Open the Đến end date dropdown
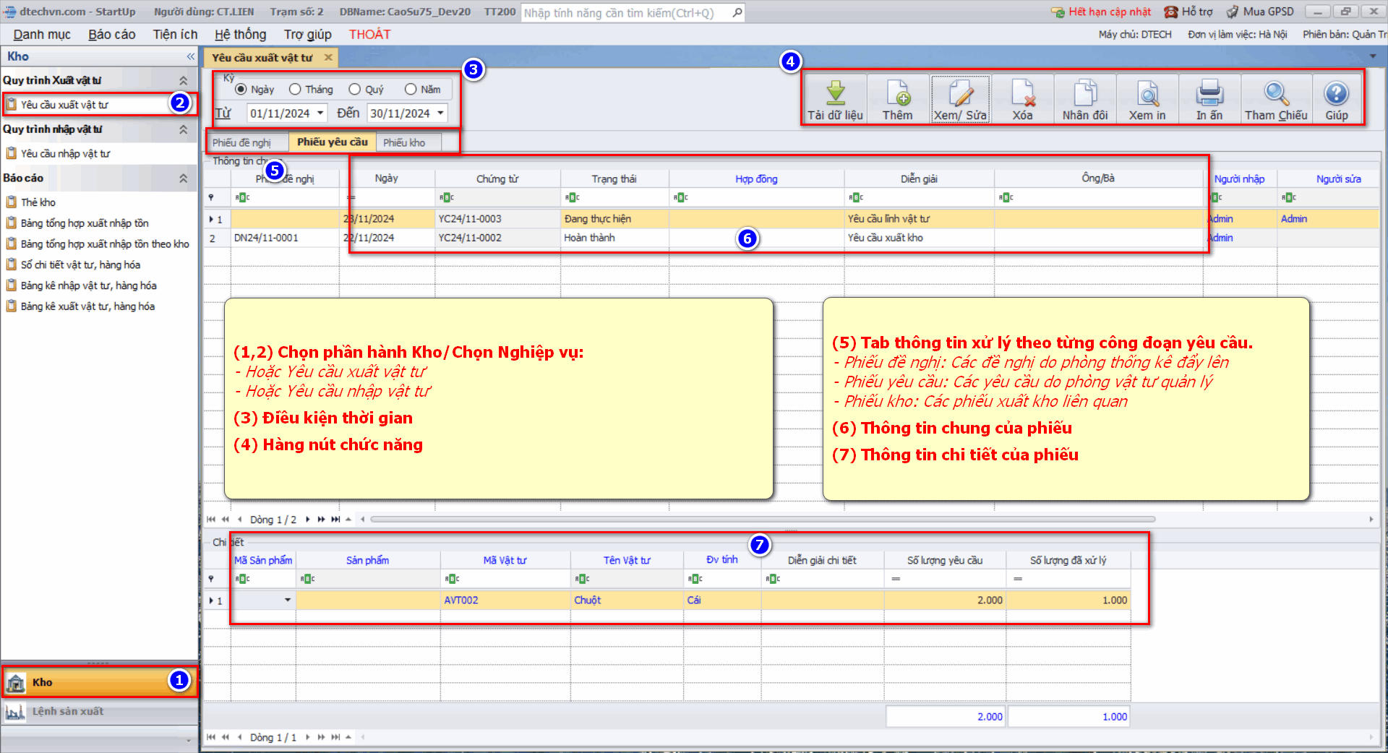 point(440,113)
